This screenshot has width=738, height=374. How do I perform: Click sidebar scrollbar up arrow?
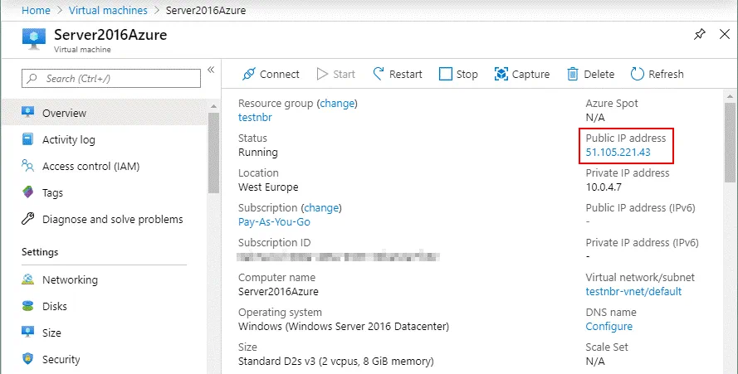click(213, 106)
